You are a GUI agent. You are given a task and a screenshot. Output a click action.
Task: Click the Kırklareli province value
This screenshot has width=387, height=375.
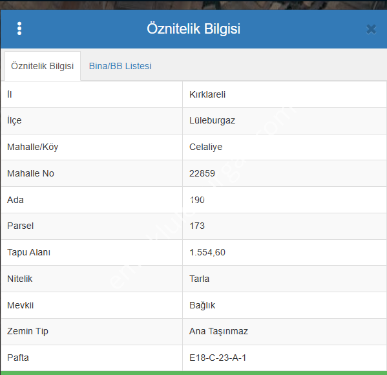(207, 94)
